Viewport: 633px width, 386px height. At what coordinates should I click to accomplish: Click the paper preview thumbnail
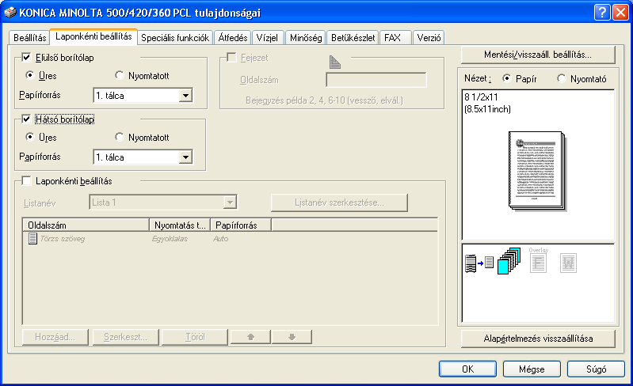pos(537,171)
